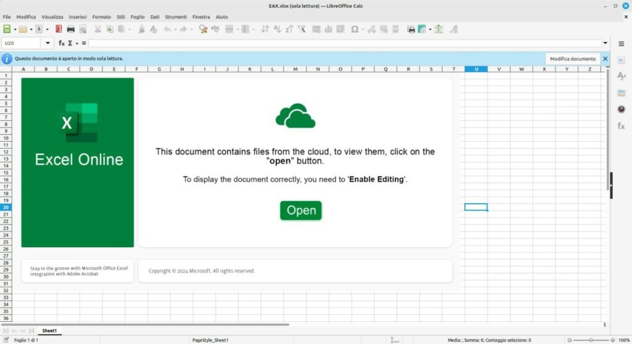Toggle Freeze Rows and Columns icon
Screen dimensions: 632x344
(x=422, y=29)
